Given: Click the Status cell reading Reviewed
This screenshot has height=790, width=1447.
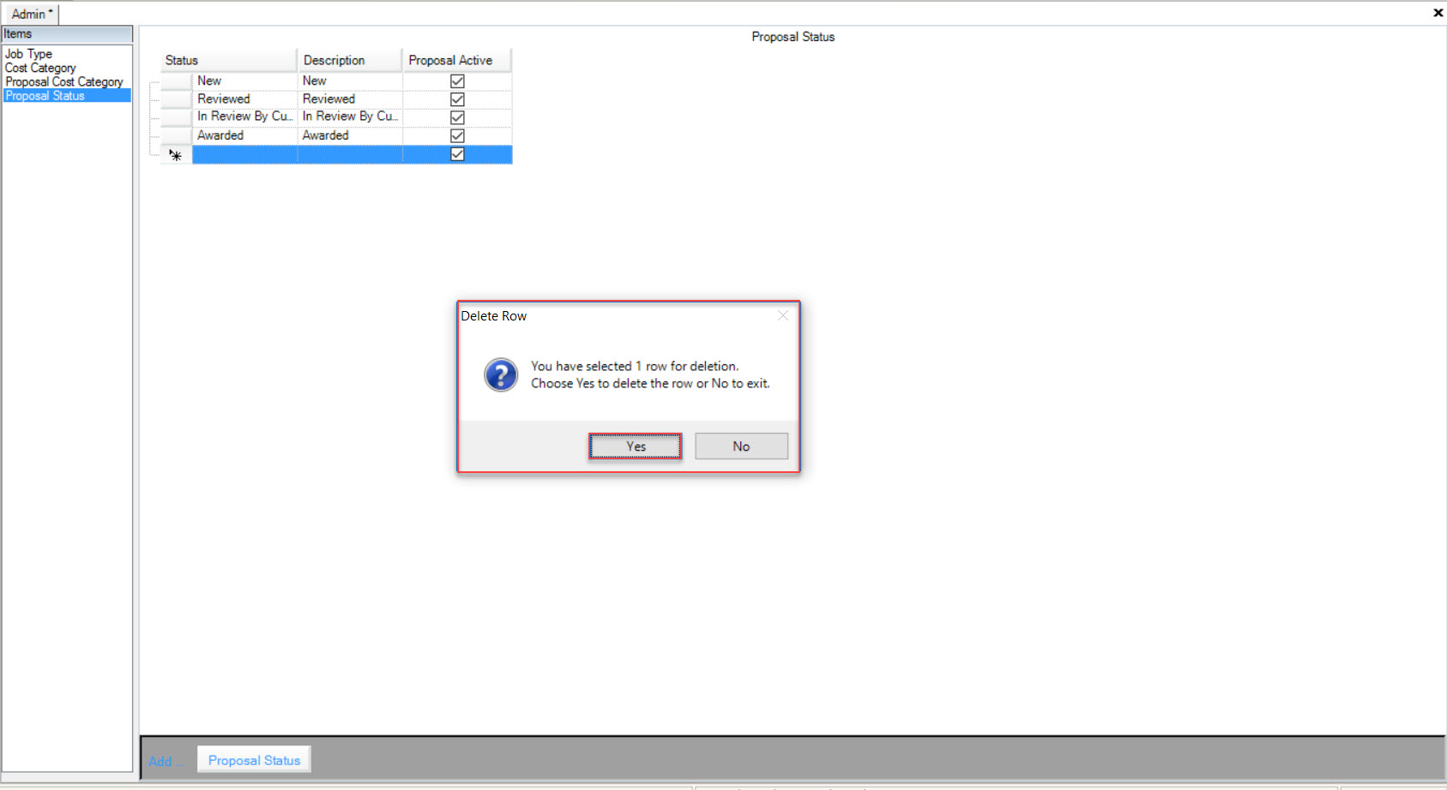Looking at the screenshot, I should coord(244,99).
